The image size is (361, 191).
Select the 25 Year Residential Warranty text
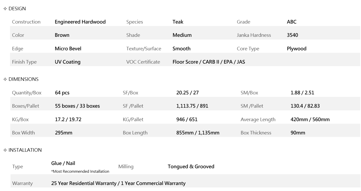pos(84,183)
